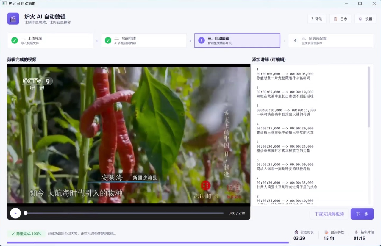This screenshot has height=246, width=381.
Task: Click timestamp 00:00:25,000 --> 00:00:30,000
Action: (x=285, y=164)
